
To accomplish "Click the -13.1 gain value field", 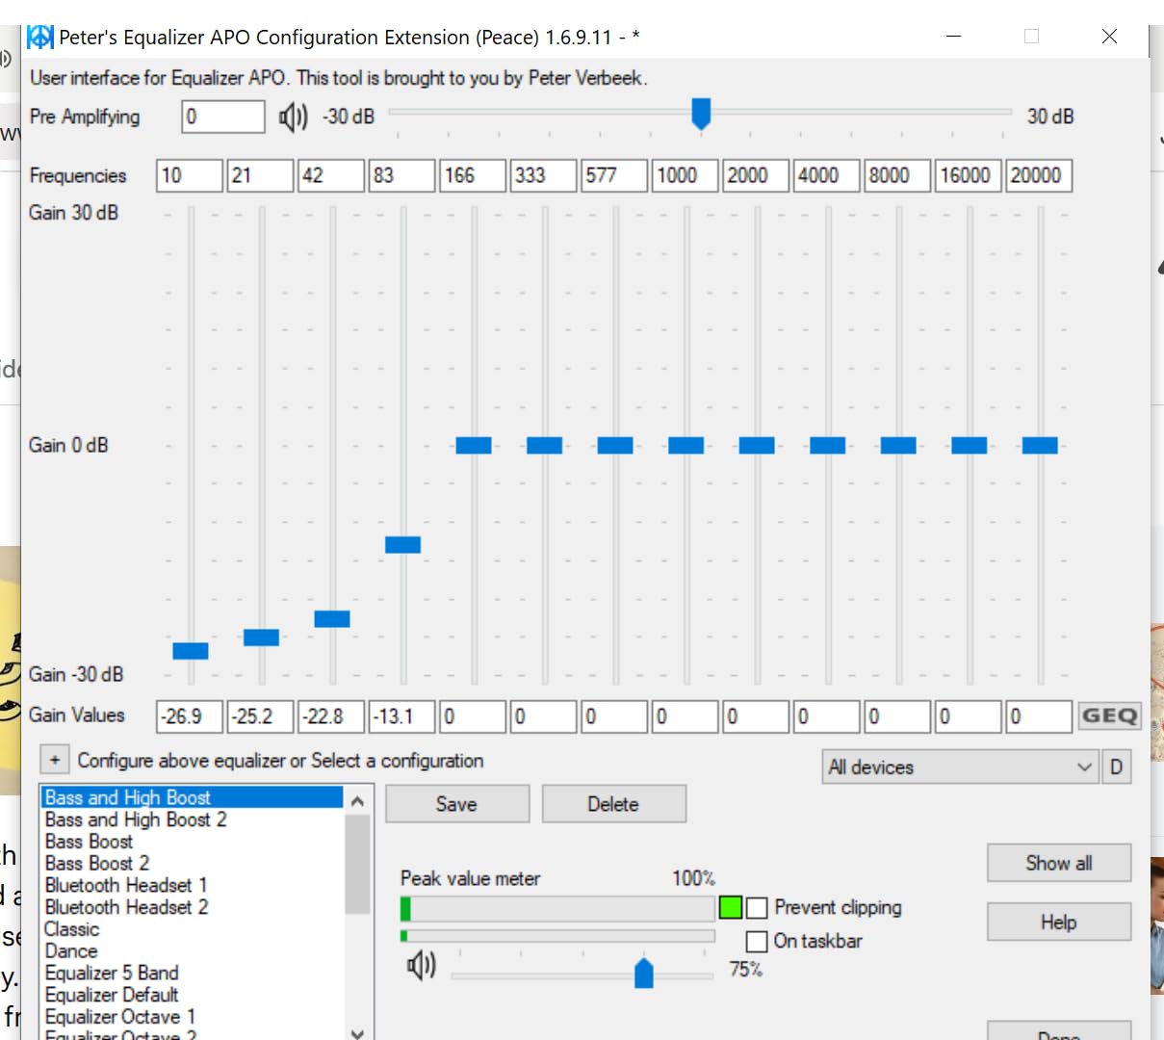I will [x=402, y=716].
